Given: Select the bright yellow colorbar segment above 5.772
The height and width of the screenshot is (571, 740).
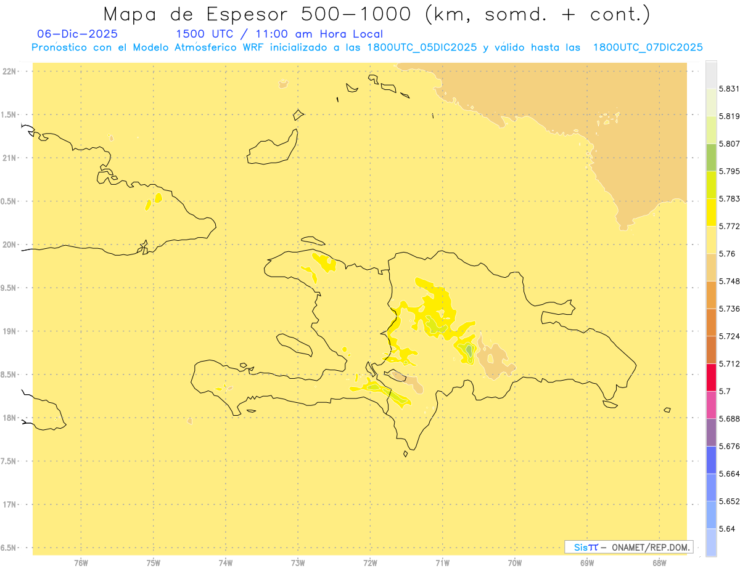Looking at the screenshot, I should [711, 212].
